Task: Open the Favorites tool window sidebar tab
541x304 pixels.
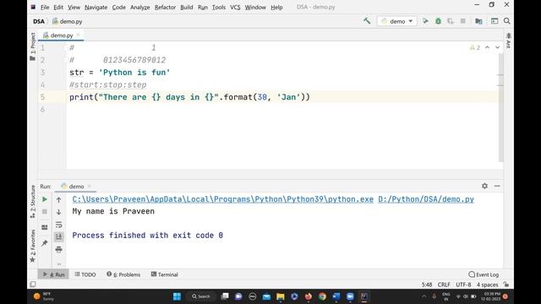Action: (x=33, y=246)
